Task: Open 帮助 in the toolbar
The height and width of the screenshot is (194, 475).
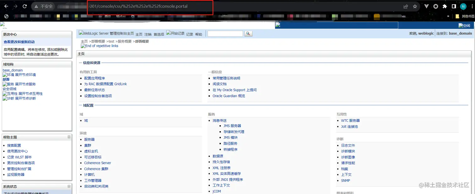Action: pos(199,34)
